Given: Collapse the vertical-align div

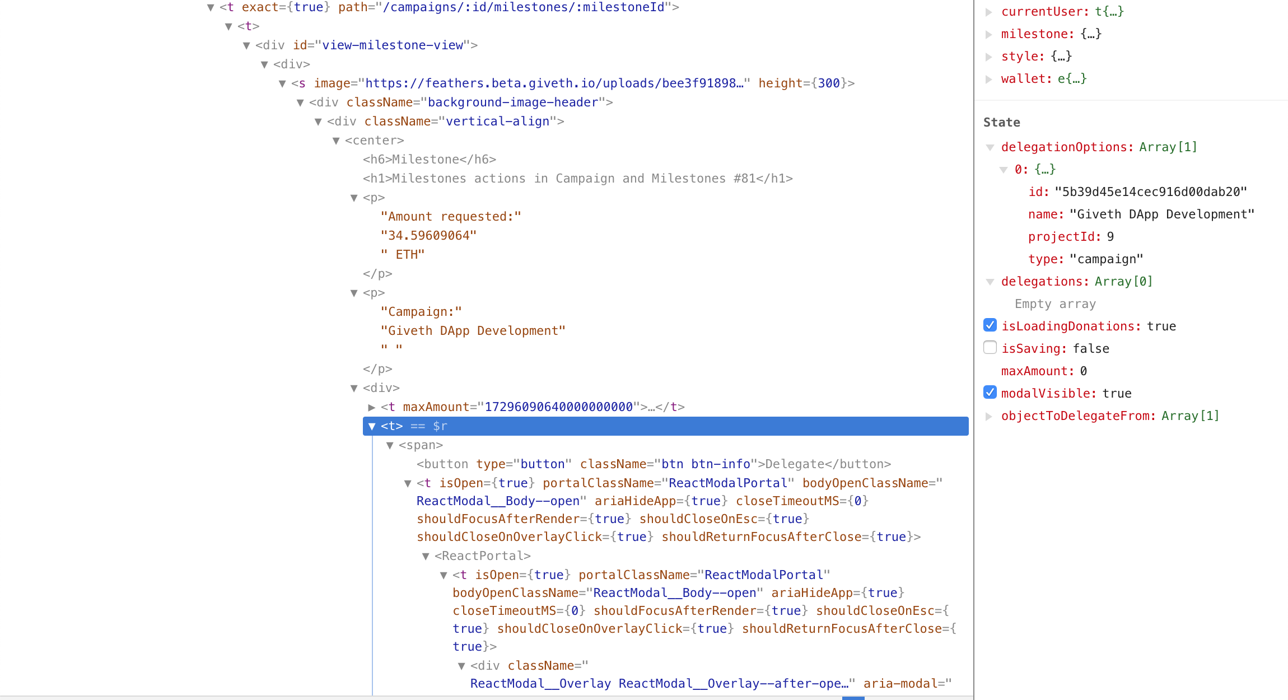Looking at the screenshot, I should point(318,122).
